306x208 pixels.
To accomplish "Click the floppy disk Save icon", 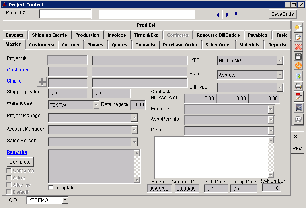I will click(x=298, y=56).
